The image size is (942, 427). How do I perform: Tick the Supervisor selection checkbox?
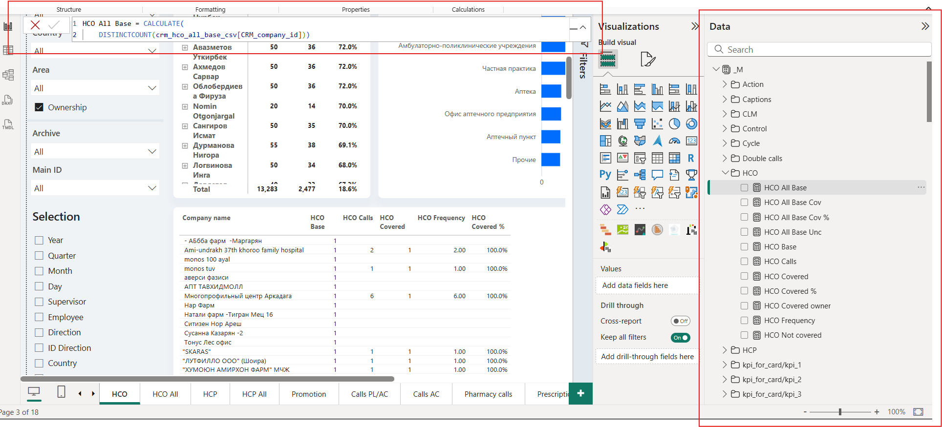pyautogui.click(x=40, y=302)
